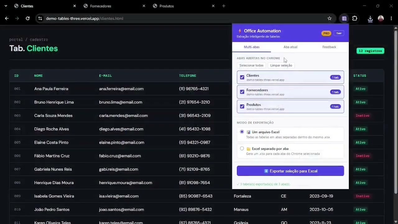Select the Clientes browser tab
The height and width of the screenshot is (224, 398).
44,6
